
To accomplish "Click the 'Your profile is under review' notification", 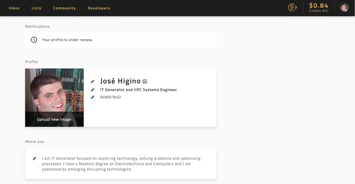I will 121,40.
